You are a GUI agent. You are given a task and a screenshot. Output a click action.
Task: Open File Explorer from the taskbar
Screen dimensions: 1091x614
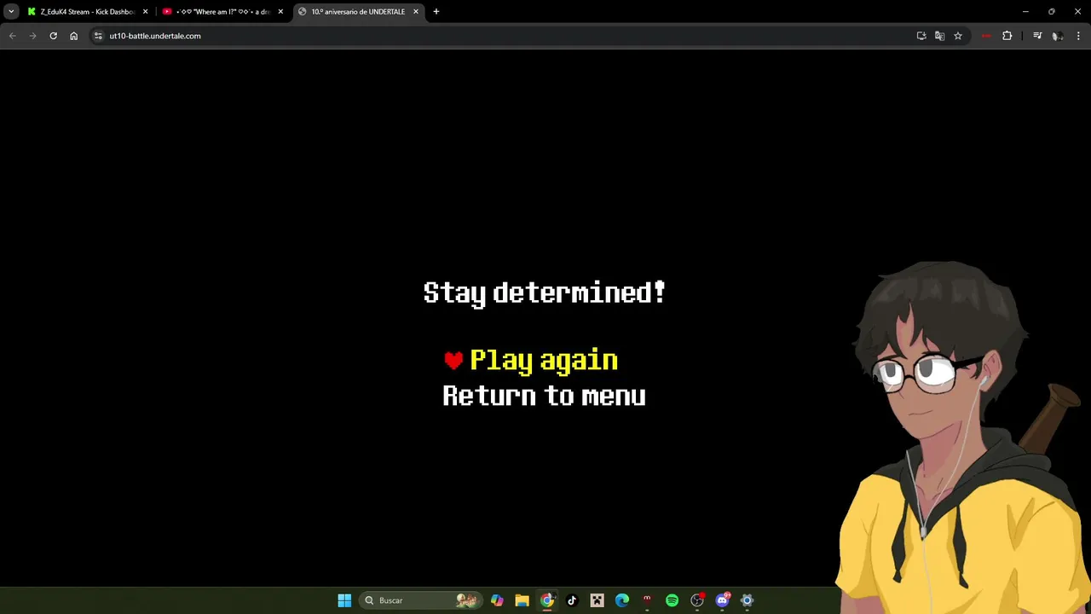point(522,600)
